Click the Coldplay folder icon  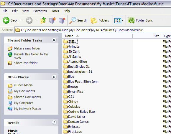coord(65,107)
